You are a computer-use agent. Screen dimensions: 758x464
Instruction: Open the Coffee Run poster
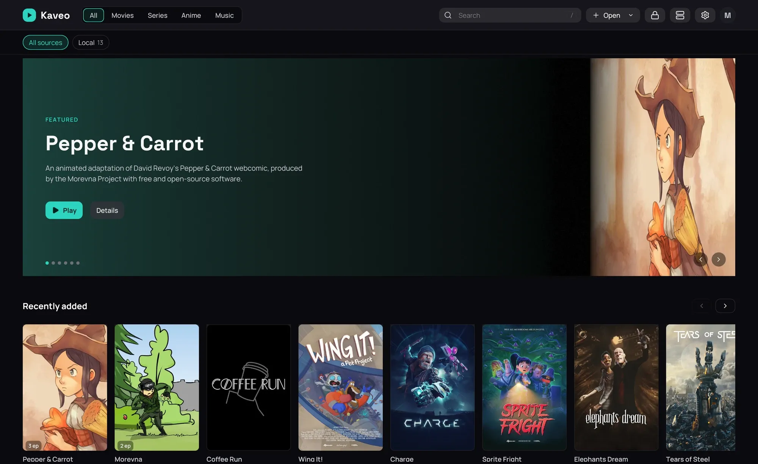click(249, 387)
